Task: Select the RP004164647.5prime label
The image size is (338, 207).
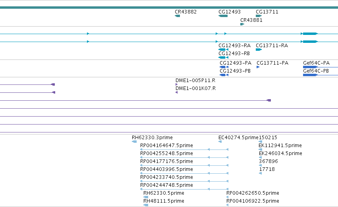Action: coord(166,146)
